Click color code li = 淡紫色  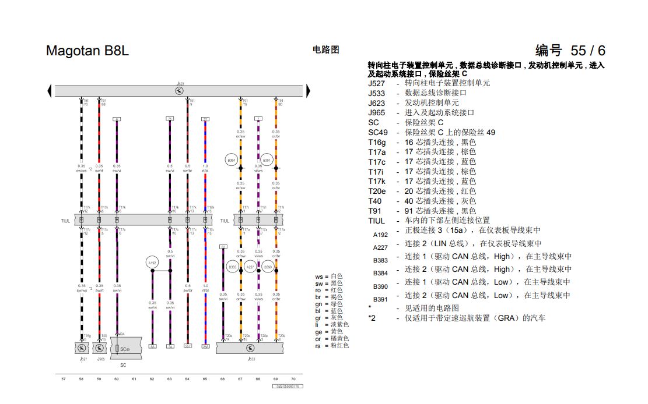pos(332,325)
